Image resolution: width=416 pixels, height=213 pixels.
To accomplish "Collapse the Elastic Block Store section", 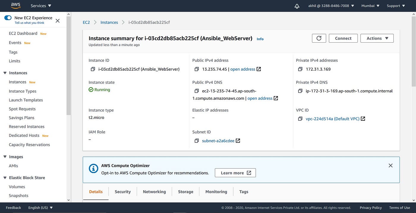I will tap(5, 178).
